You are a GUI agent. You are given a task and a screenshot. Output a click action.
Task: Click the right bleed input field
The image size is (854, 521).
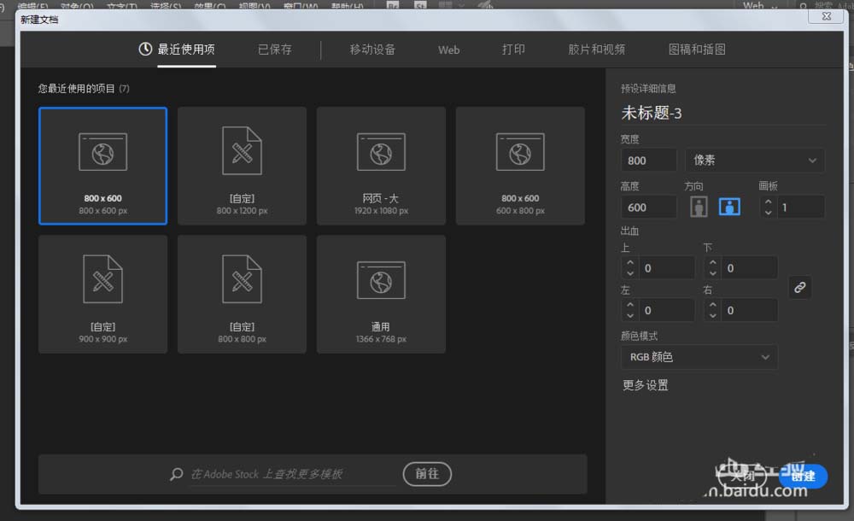tap(750, 311)
